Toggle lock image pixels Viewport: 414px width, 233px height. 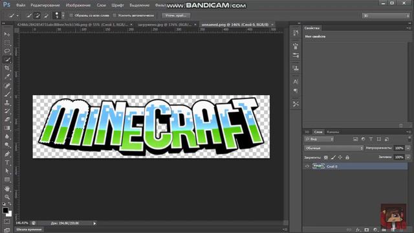click(x=333, y=157)
